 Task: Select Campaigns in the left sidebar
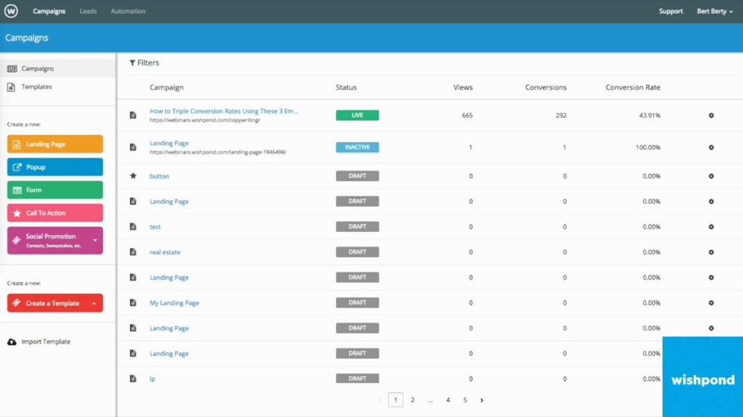[x=58, y=69]
